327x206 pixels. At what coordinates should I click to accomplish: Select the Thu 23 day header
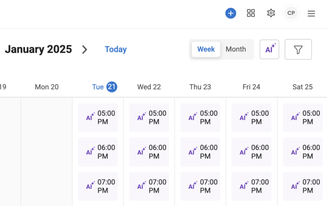pyautogui.click(x=200, y=87)
